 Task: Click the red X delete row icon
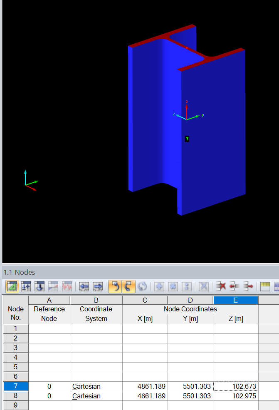point(221,286)
